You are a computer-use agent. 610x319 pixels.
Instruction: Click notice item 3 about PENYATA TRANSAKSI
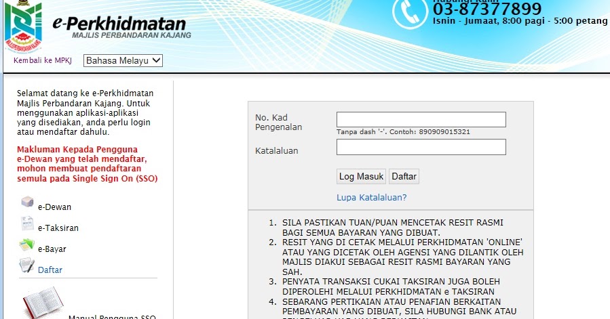tap(391, 286)
